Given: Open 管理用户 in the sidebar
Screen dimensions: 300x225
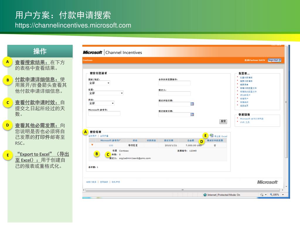Looking at the screenshot, I should (244, 99).
